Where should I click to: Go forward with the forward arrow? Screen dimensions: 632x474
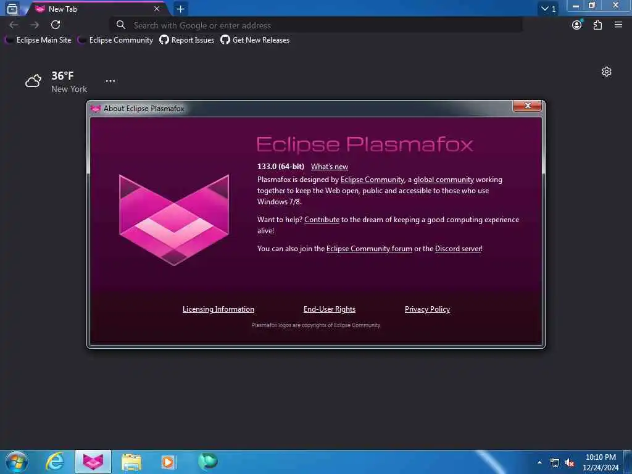[35, 25]
